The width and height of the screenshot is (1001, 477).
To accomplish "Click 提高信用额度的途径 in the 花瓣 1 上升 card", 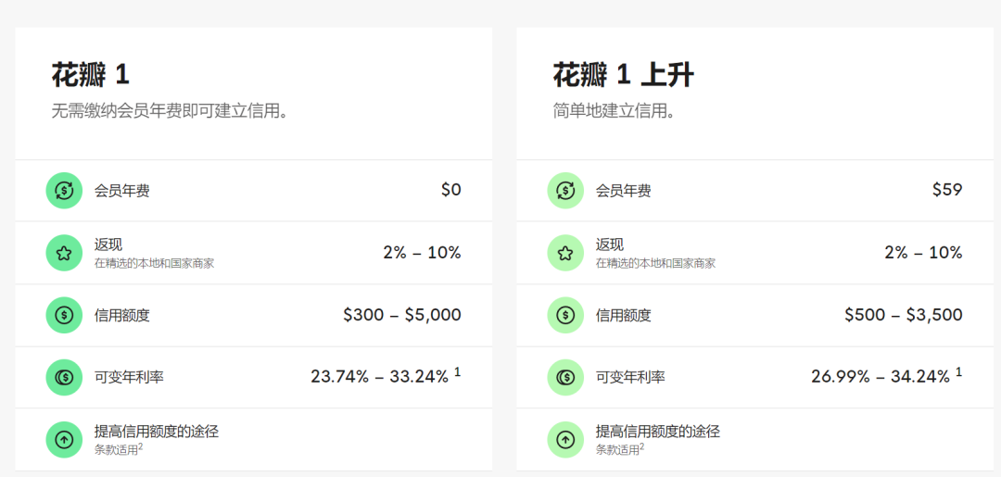I will pyautogui.click(x=658, y=432).
